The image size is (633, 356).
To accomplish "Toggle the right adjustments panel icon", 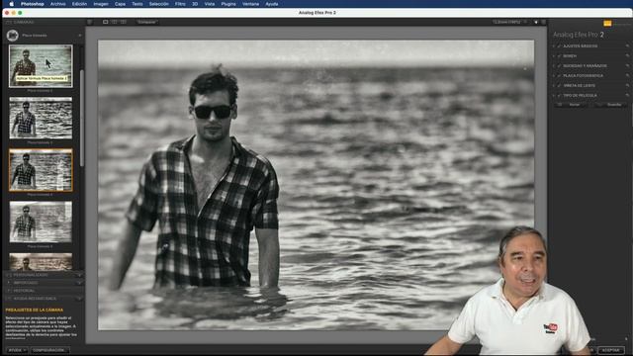I will pos(543,22).
